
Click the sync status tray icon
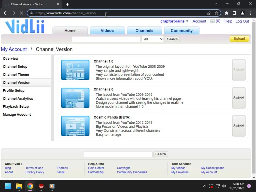pyautogui.click(x=211, y=186)
